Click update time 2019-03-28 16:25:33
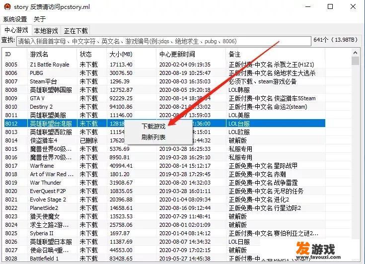365x264 pixels. [185, 149]
